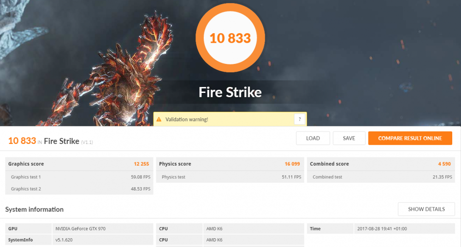The image size is (461, 247).
Task: Click the 12 255 graphics score value
Action: [142, 164]
